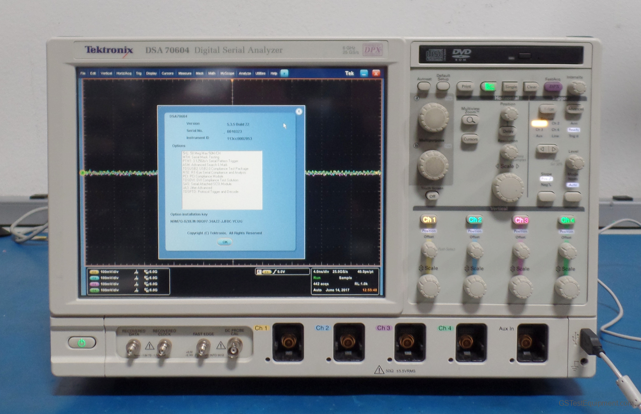Turn the Intensity knob
This screenshot has width=641, height=414.
[x=578, y=87]
